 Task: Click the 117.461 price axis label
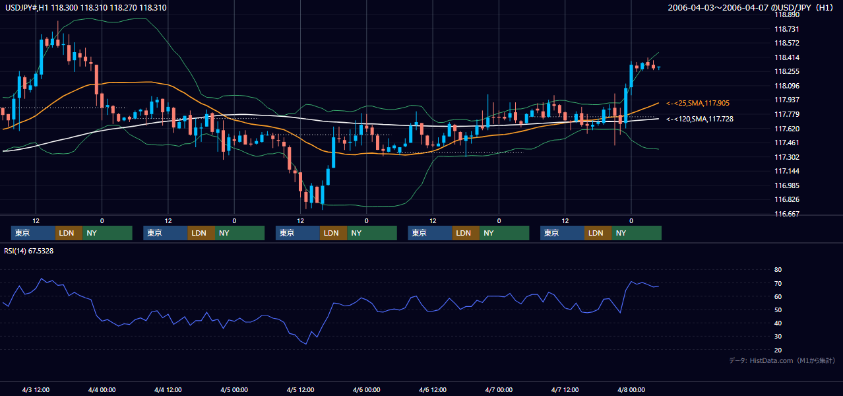tap(786, 143)
